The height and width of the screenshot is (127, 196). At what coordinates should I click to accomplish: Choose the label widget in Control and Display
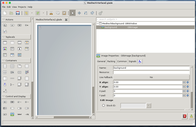pyautogui.click(x=19, y=114)
